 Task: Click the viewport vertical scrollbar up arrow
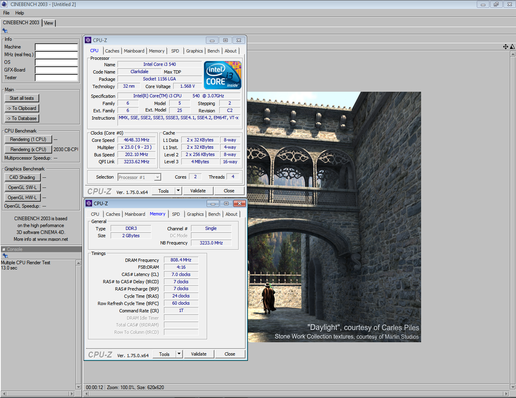click(x=513, y=53)
